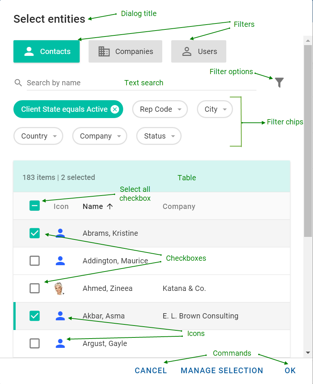Toggle the select all checkbox
Image resolution: width=313 pixels, height=384 pixels.
35,205
